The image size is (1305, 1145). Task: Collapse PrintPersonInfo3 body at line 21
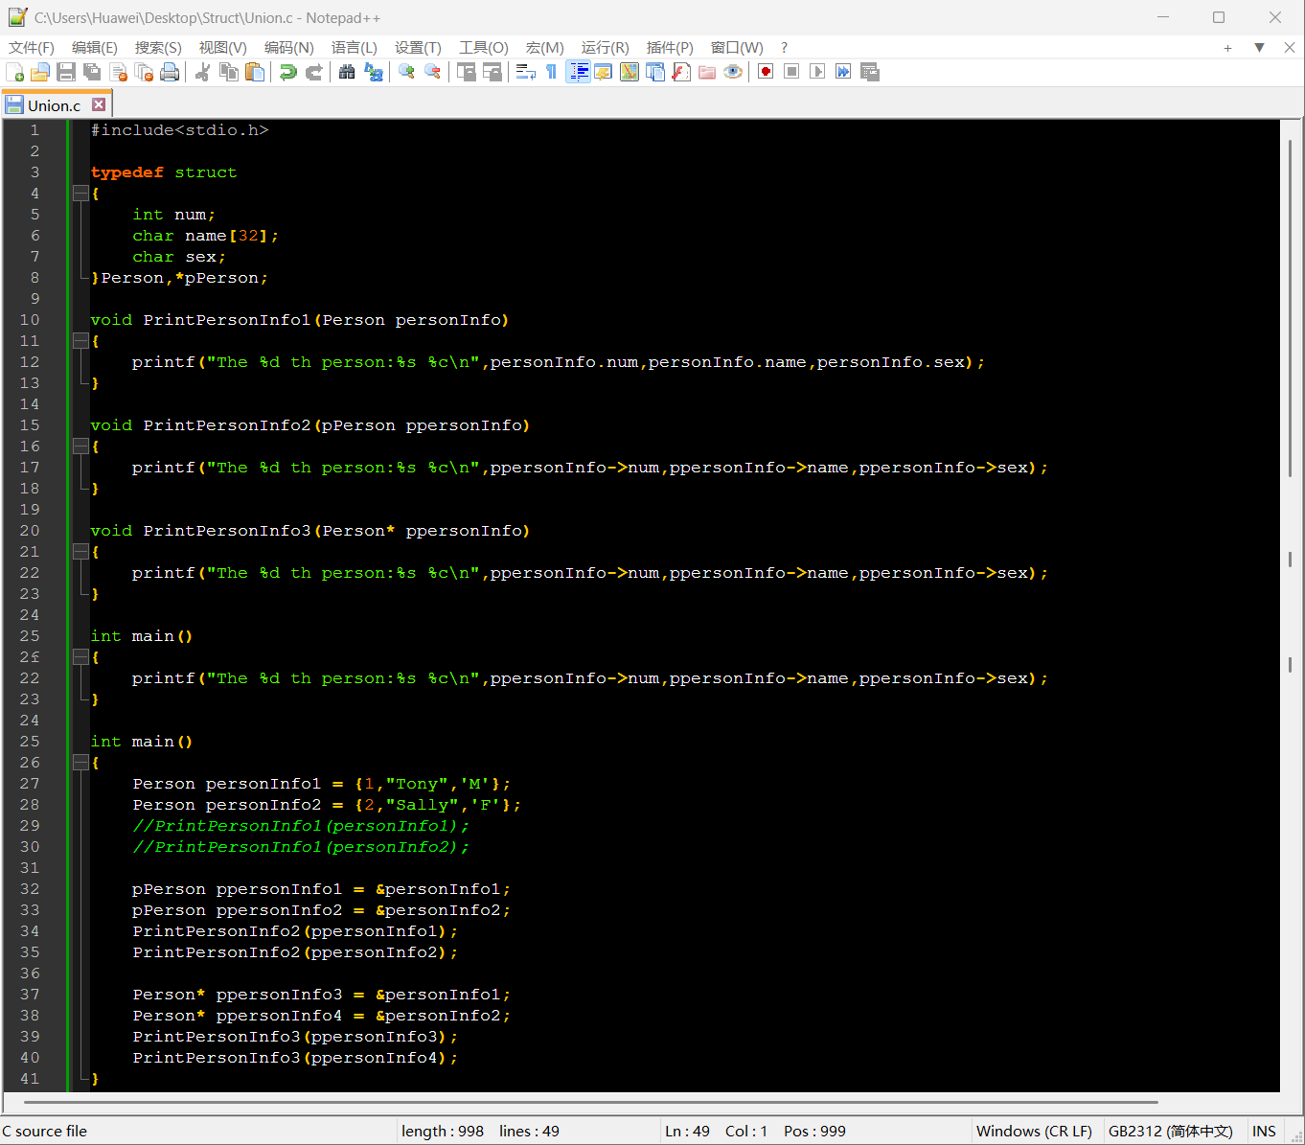tap(80, 552)
